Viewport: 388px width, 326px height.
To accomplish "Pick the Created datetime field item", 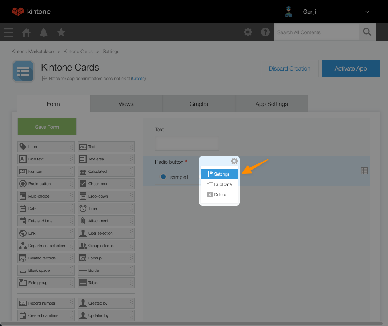I will pos(46,315).
